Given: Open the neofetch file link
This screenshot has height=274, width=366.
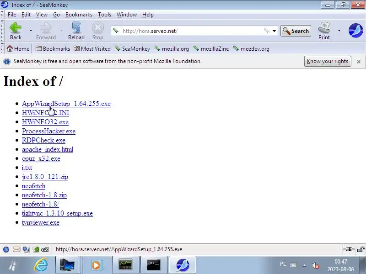Looking at the screenshot, I should point(33,186).
